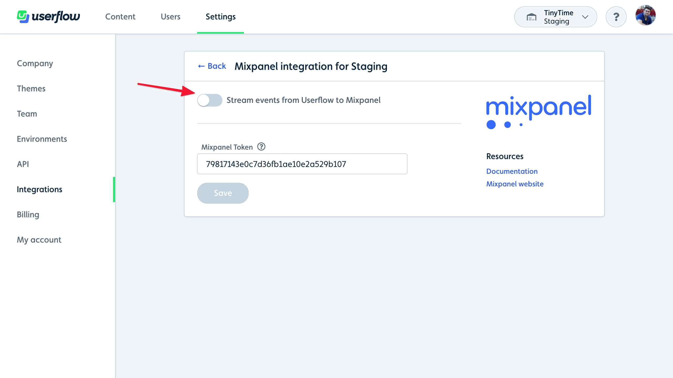Image resolution: width=673 pixels, height=378 pixels.
Task: Open API settings
Action: (23, 164)
